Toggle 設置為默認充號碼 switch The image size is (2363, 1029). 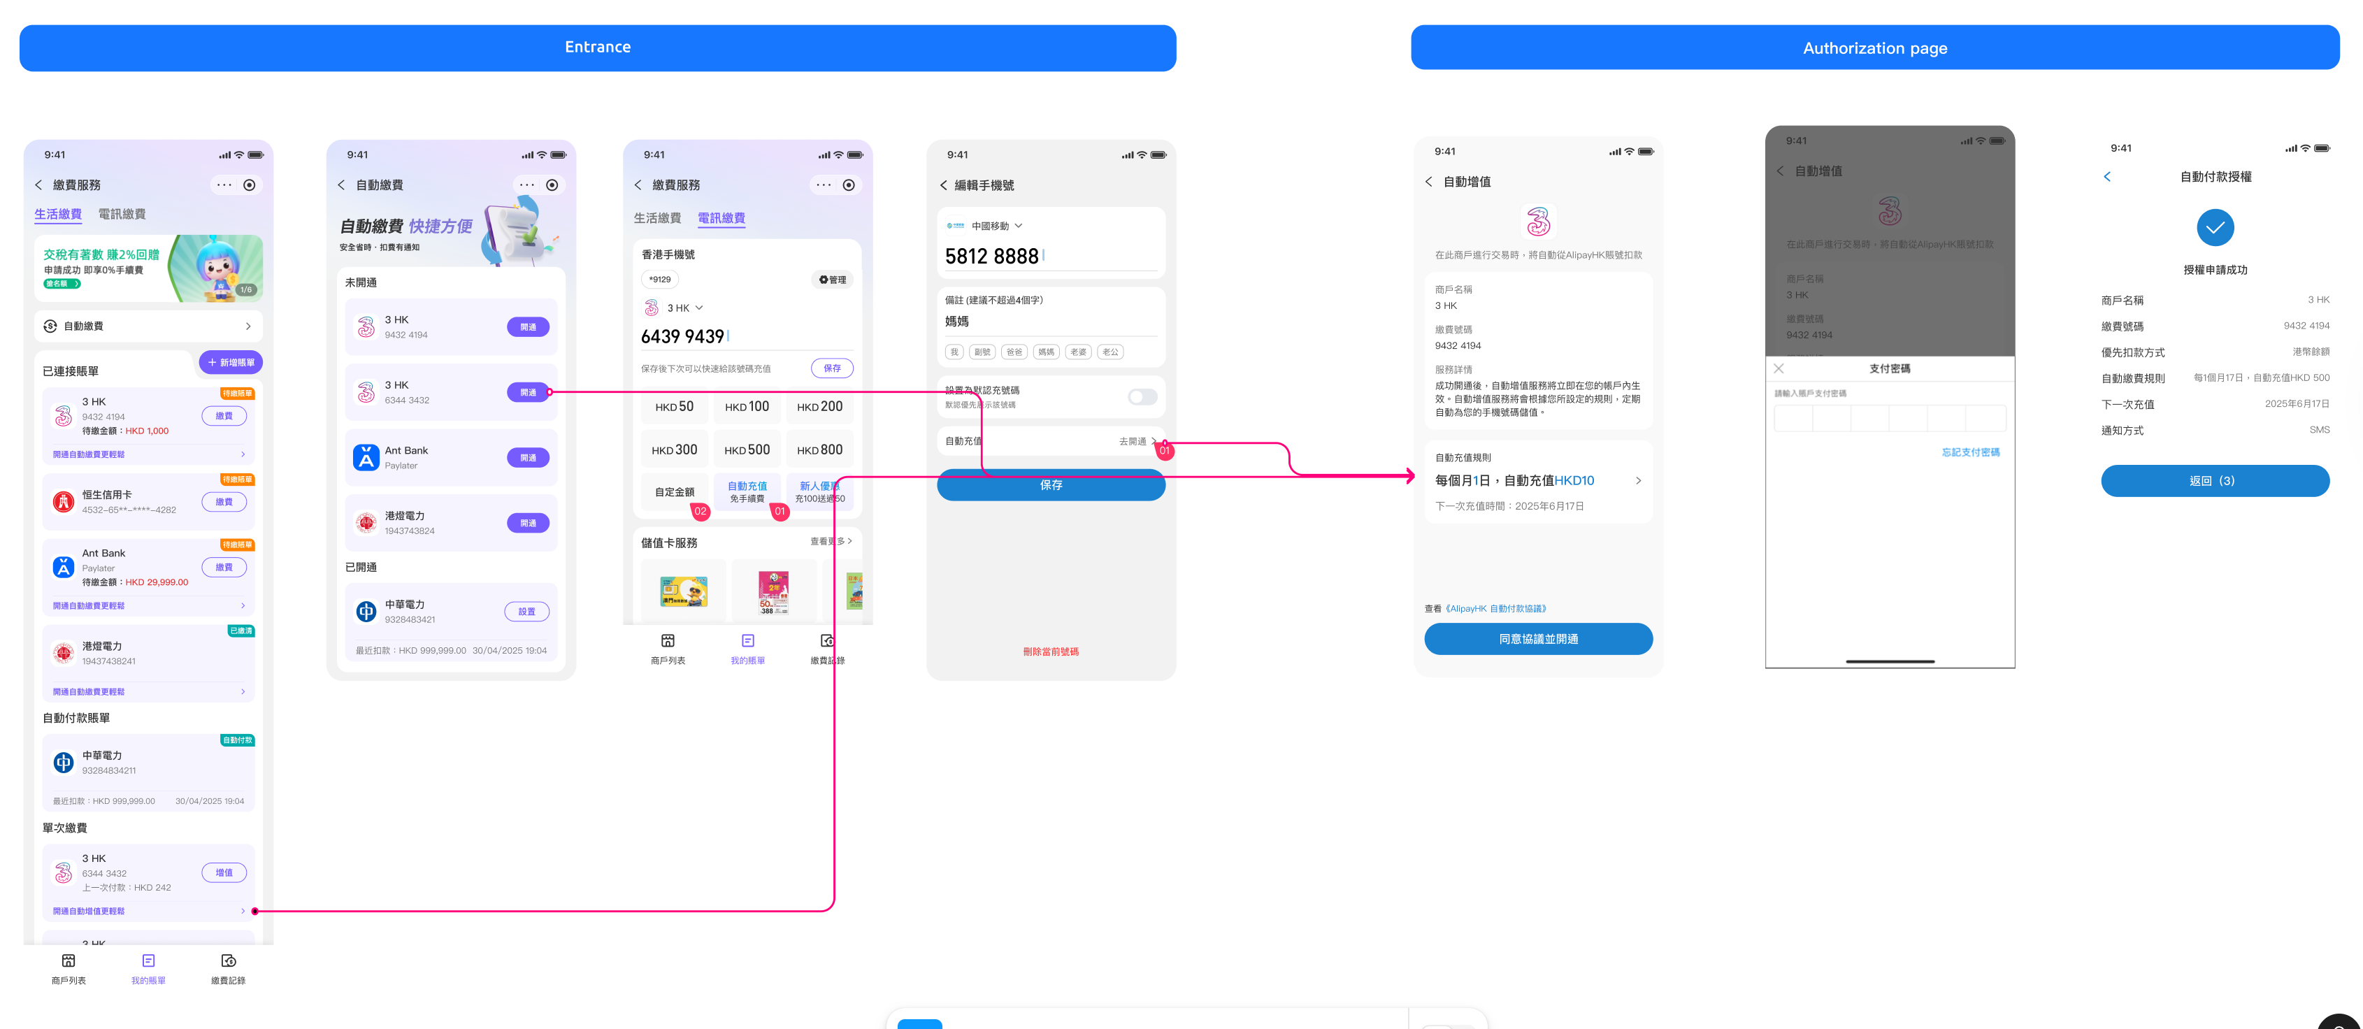(1142, 397)
